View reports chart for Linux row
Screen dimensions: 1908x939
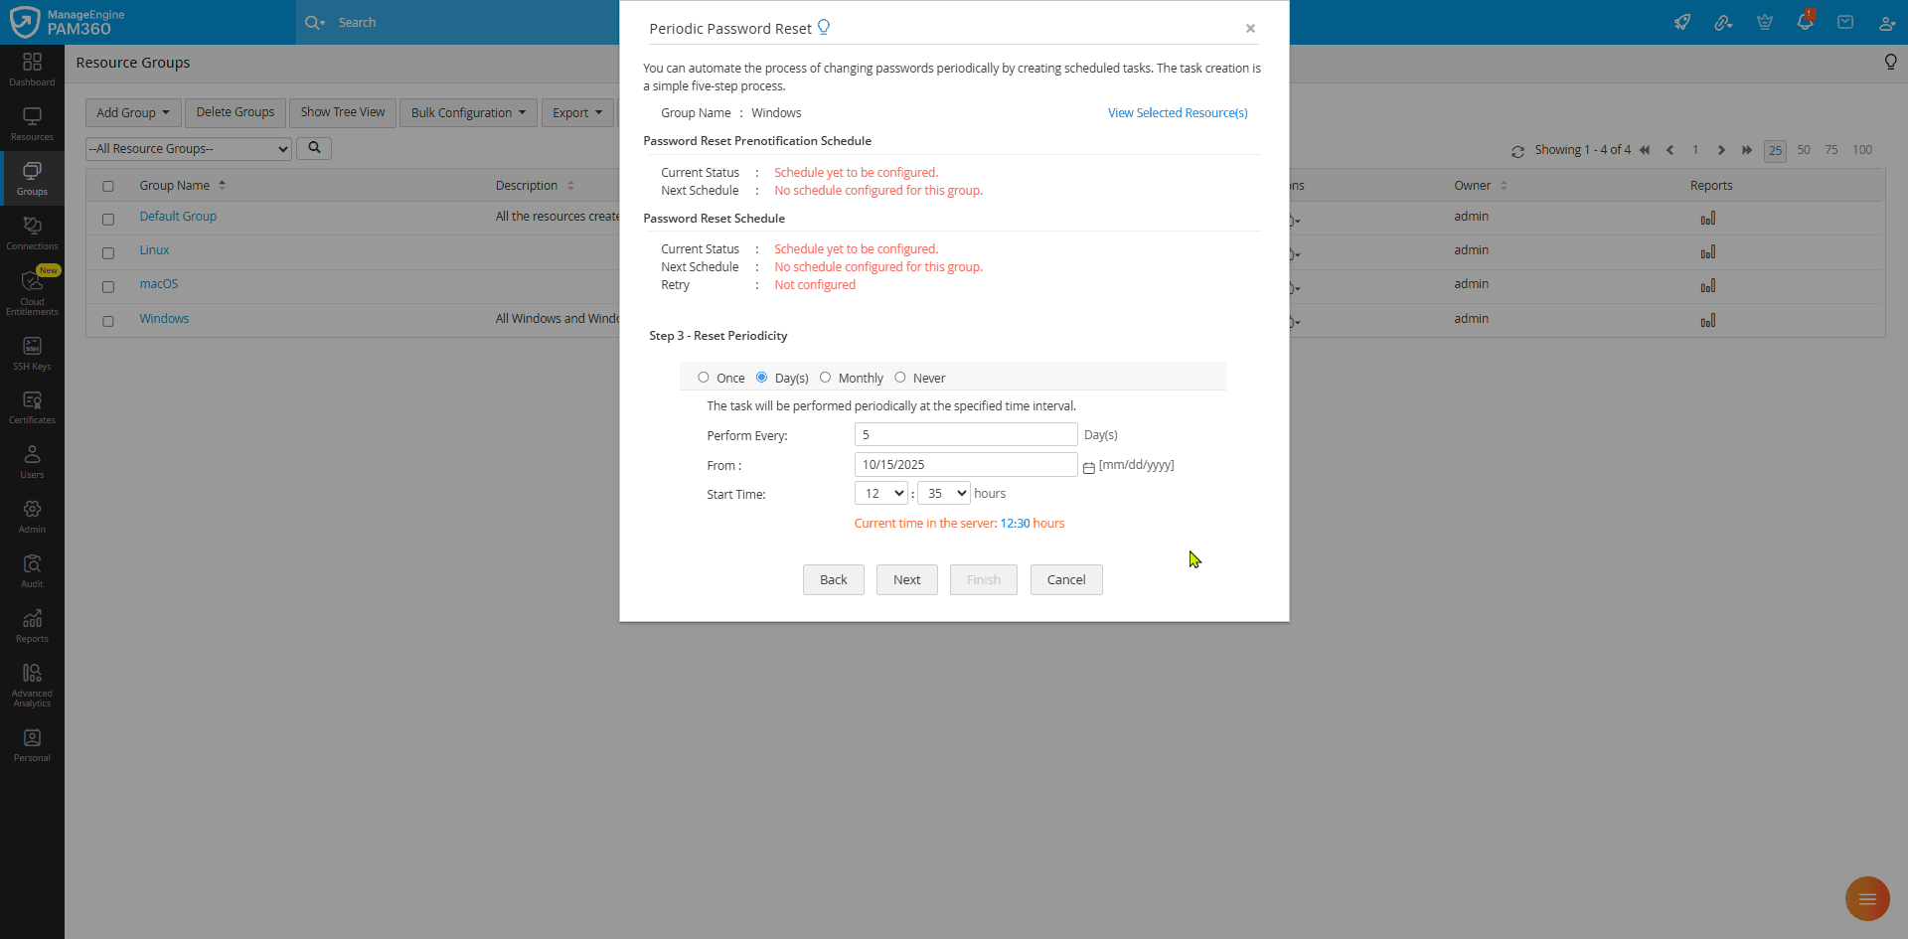1708,251
